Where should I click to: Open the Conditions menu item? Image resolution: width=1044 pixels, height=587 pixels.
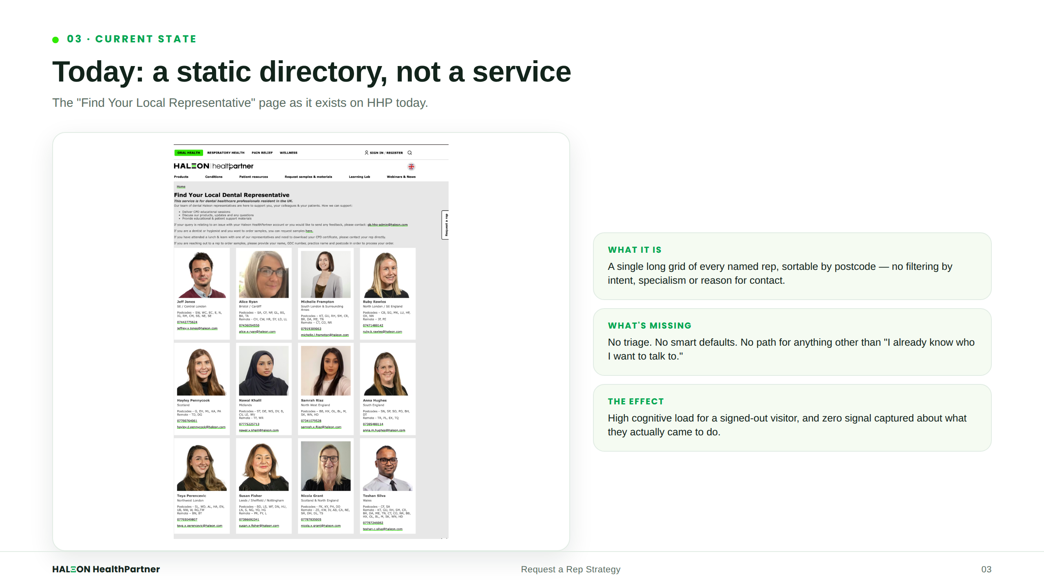point(214,177)
